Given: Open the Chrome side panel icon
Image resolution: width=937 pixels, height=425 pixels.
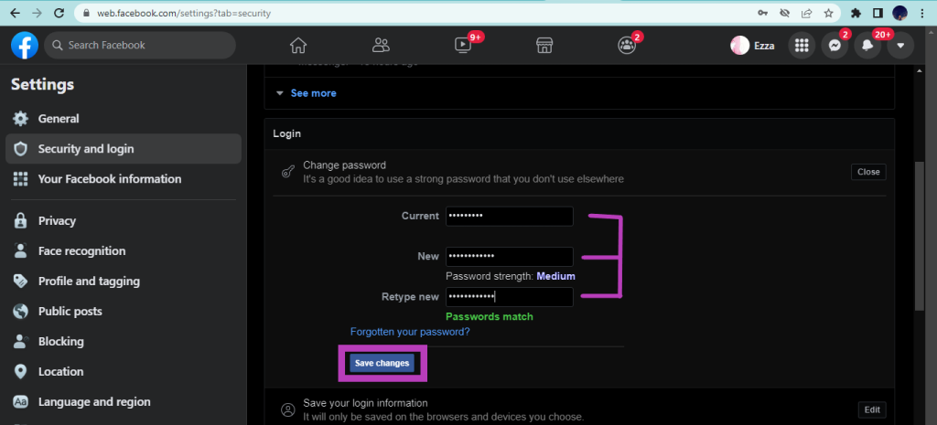Looking at the screenshot, I should point(878,13).
